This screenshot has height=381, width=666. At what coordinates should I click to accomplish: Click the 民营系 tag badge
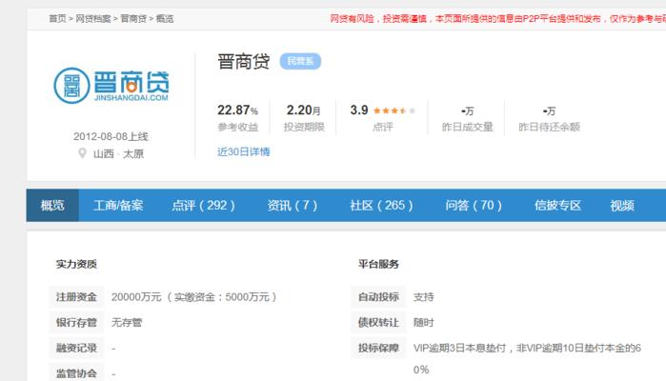tap(300, 61)
